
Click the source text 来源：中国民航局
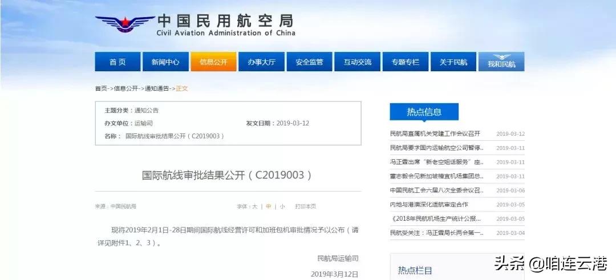115,206
